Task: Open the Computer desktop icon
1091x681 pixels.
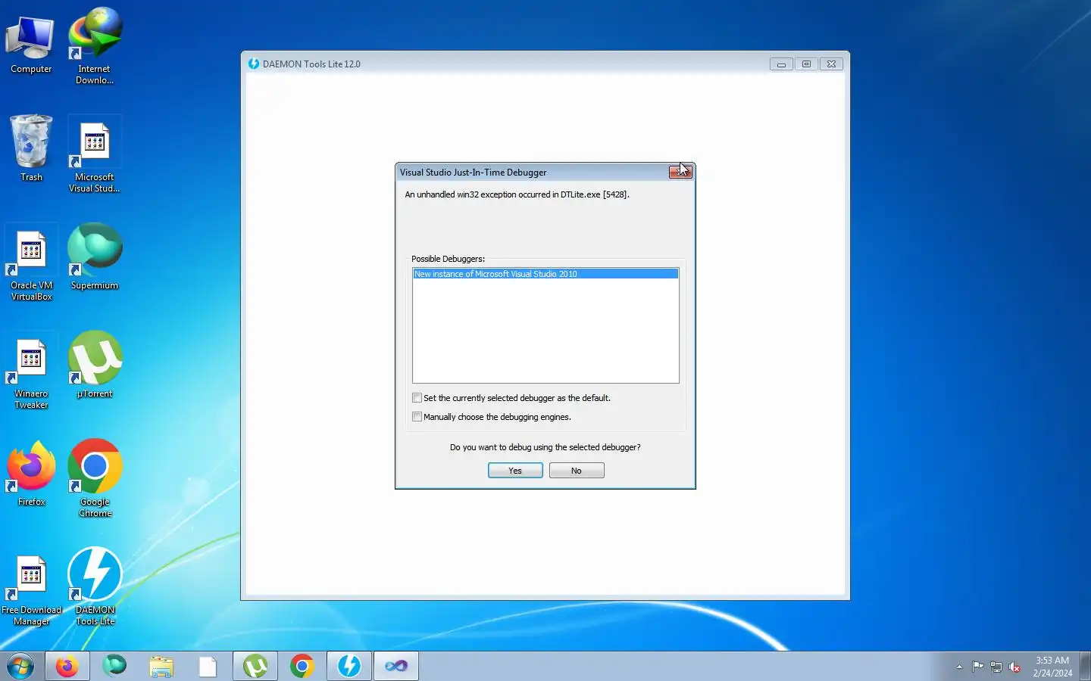Action: click(x=31, y=44)
